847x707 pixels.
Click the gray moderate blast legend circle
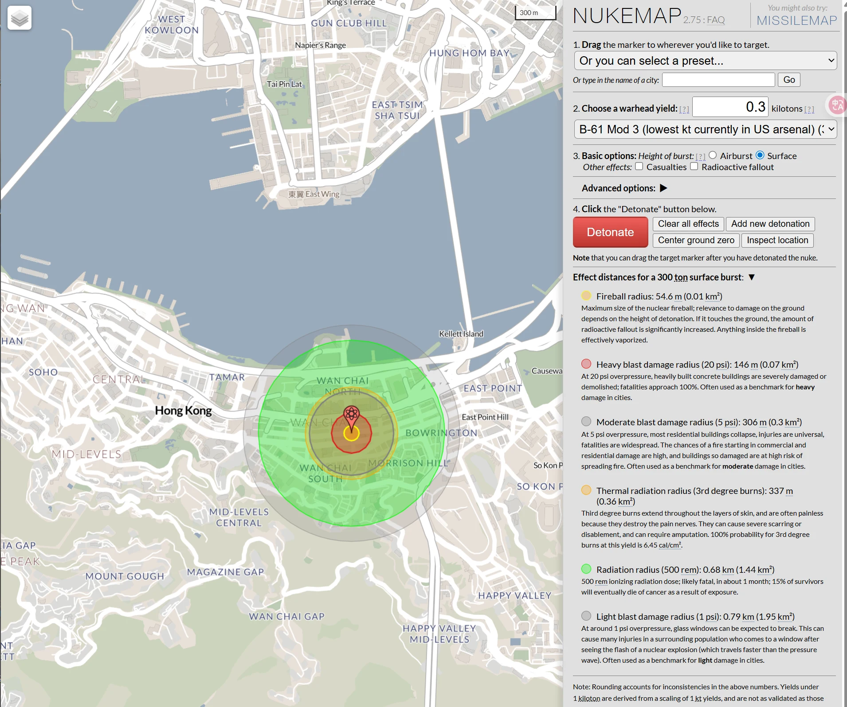click(x=586, y=422)
